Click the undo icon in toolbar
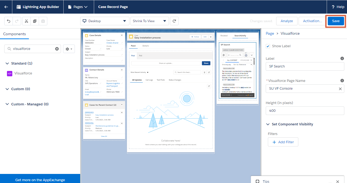 9,21
